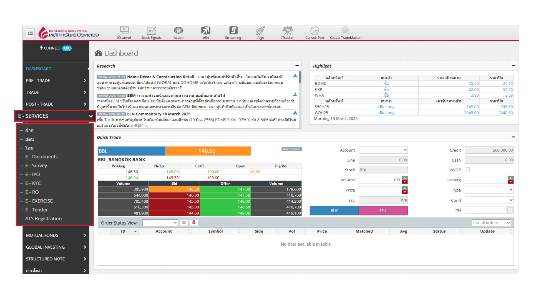This screenshot has height=299, width=533.
Task: Click the BUY button
Action: click(x=334, y=211)
